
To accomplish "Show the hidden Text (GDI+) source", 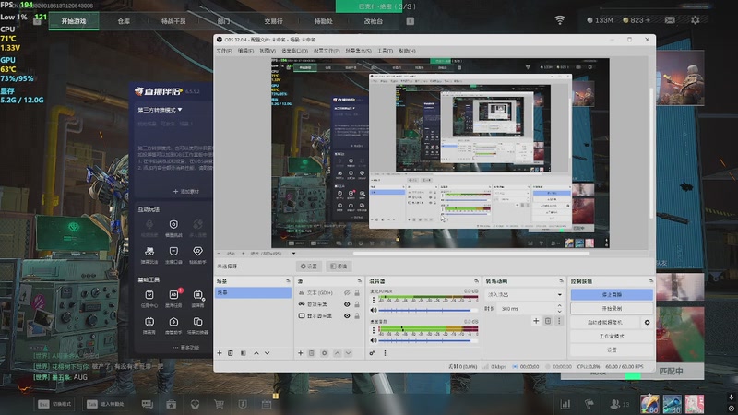I will click(347, 292).
